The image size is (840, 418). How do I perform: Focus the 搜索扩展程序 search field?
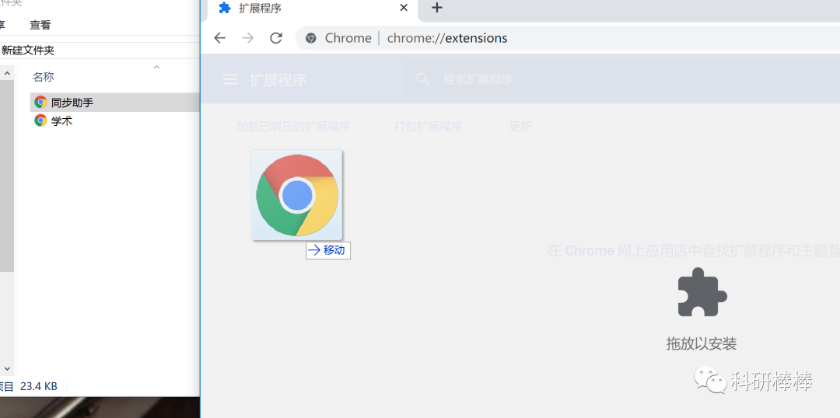click(621, 80)
